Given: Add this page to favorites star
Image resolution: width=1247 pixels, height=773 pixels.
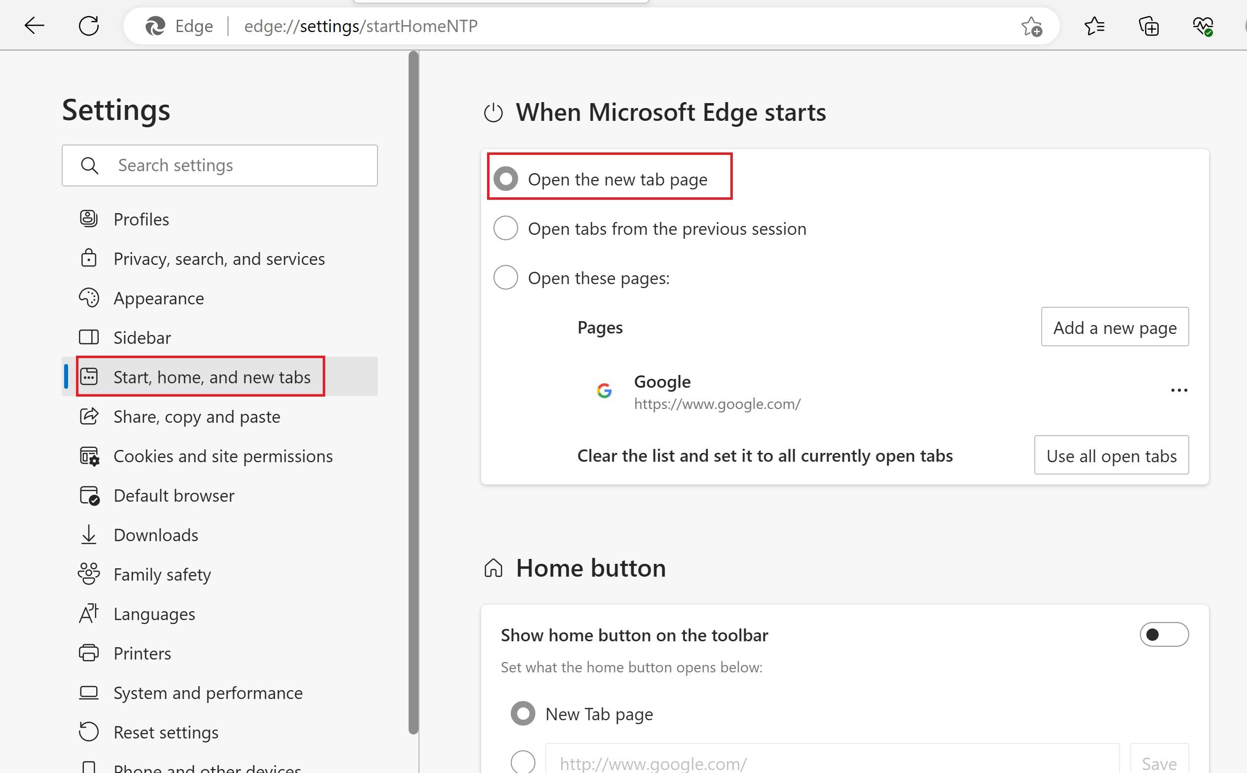Looking at the screenshot, I should pyautogui.click(x=1031, y=26).
